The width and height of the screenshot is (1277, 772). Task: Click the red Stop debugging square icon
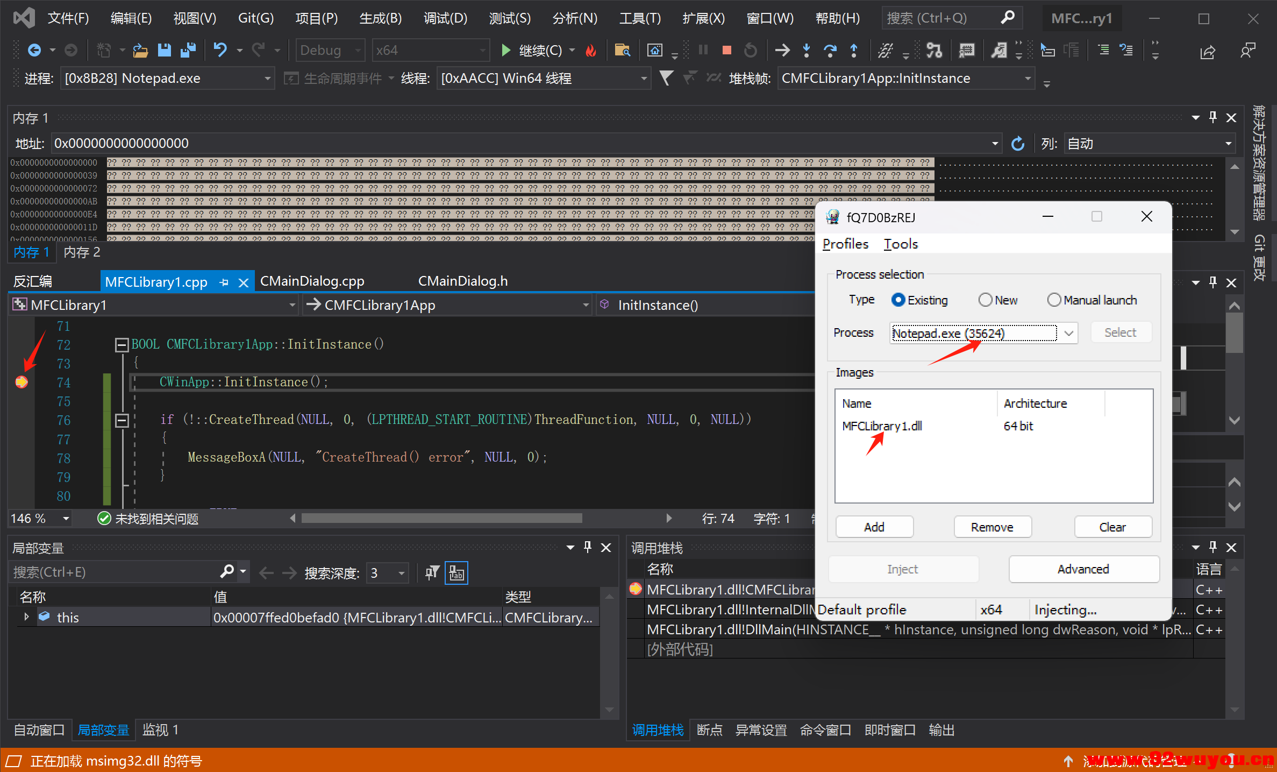(x=726, y=51)
